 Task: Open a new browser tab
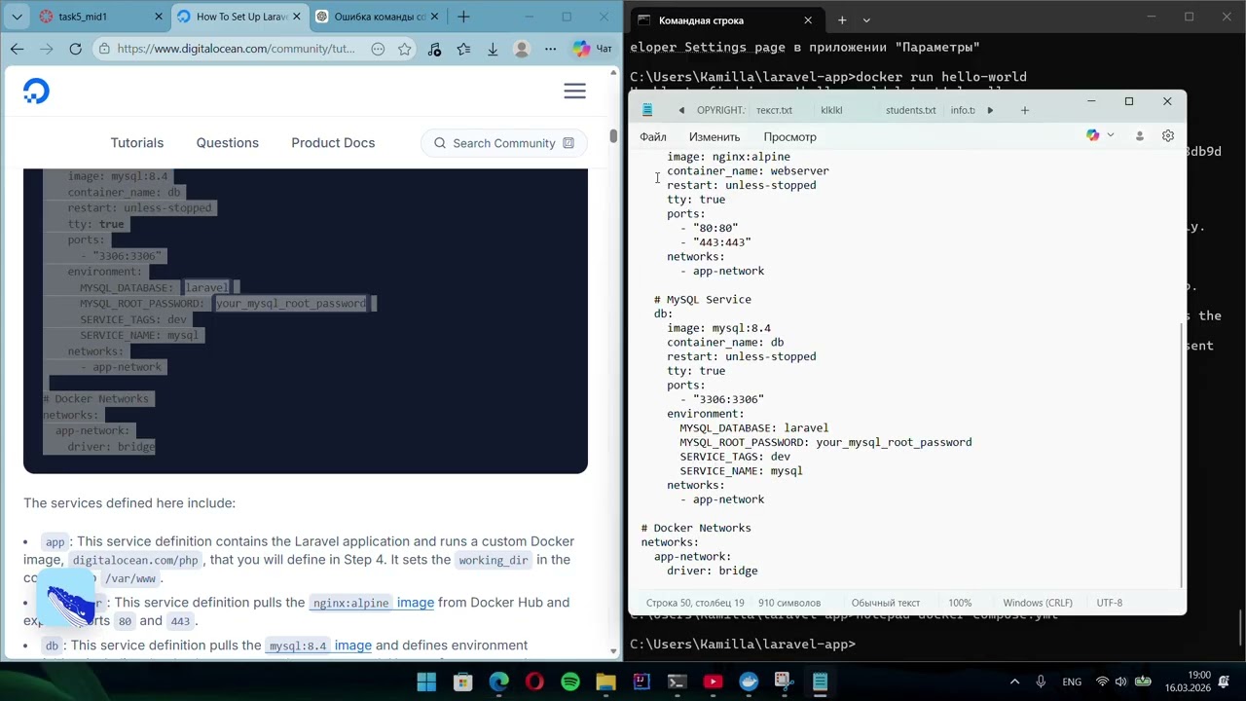point(463,17)
